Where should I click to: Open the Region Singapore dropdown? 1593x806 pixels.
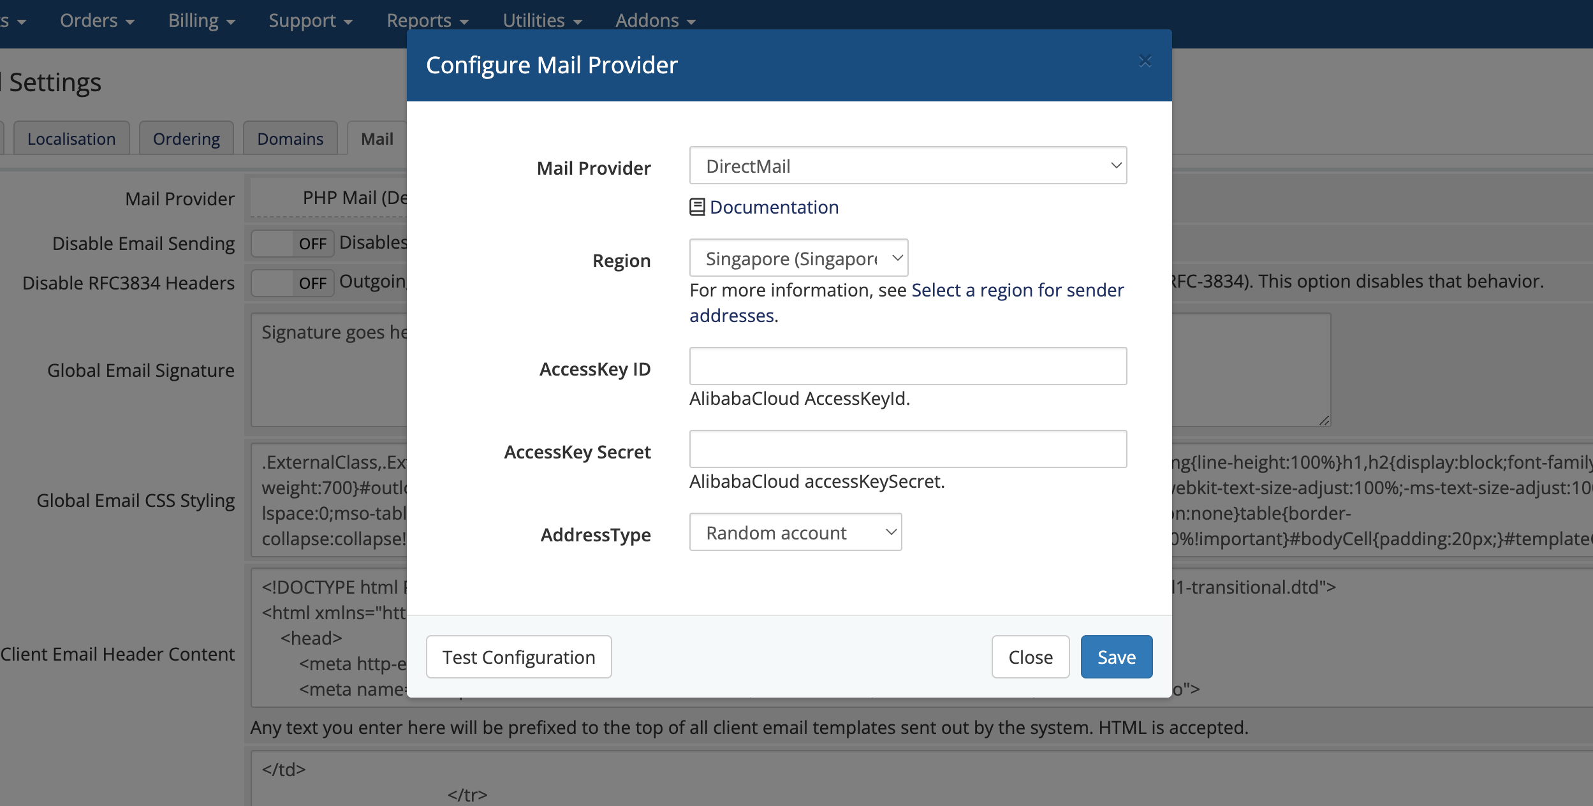click(798, 258)
